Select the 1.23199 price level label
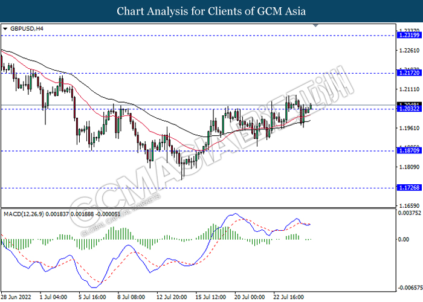423x302 pixels. tap(409, 35)
